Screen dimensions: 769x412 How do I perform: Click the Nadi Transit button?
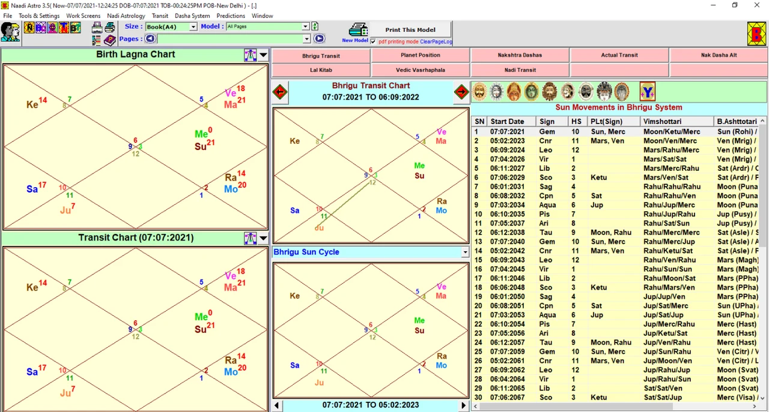tap(520, 70)
